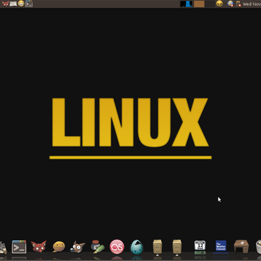Open the Terminal icon in the bottom dock
The width and height of the screenshot is (261, 261).
click(19, 247)
